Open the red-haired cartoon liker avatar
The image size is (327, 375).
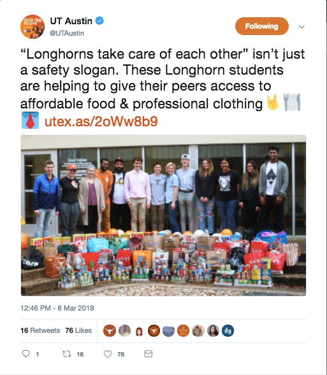(x=139, y=331)
